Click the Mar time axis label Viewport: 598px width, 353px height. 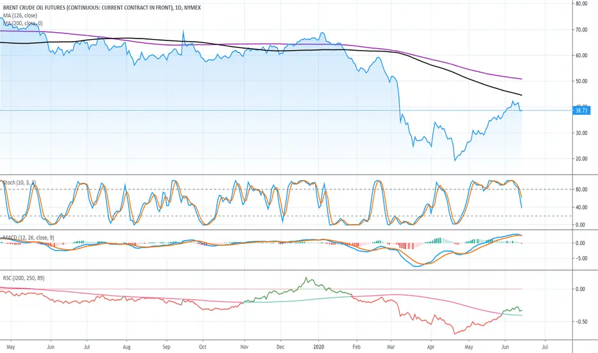pos(391,347)
